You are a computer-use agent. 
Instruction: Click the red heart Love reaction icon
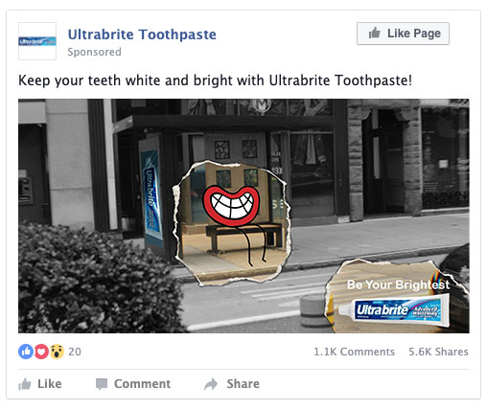(x=41, y=352)
